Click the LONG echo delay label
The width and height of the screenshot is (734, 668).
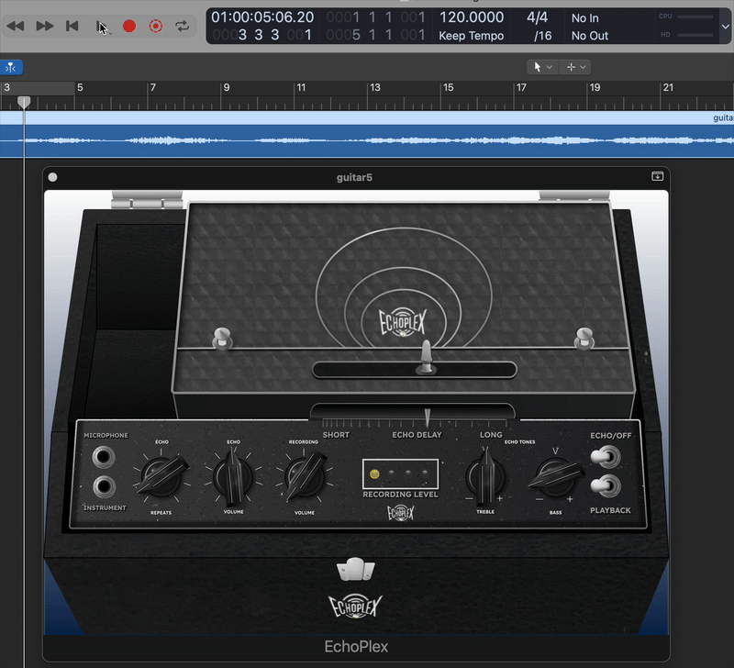tap(491, 435)
